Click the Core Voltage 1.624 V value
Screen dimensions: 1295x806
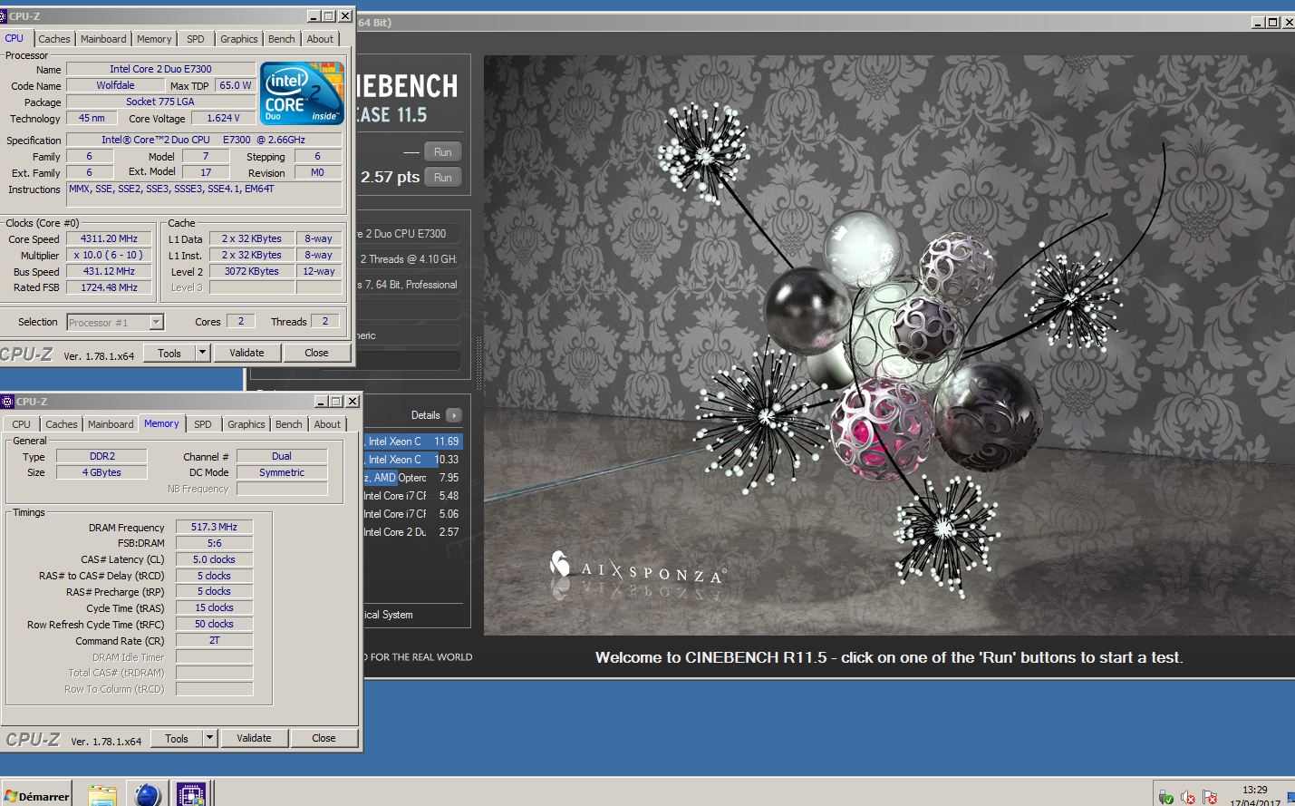pos(223,118)
